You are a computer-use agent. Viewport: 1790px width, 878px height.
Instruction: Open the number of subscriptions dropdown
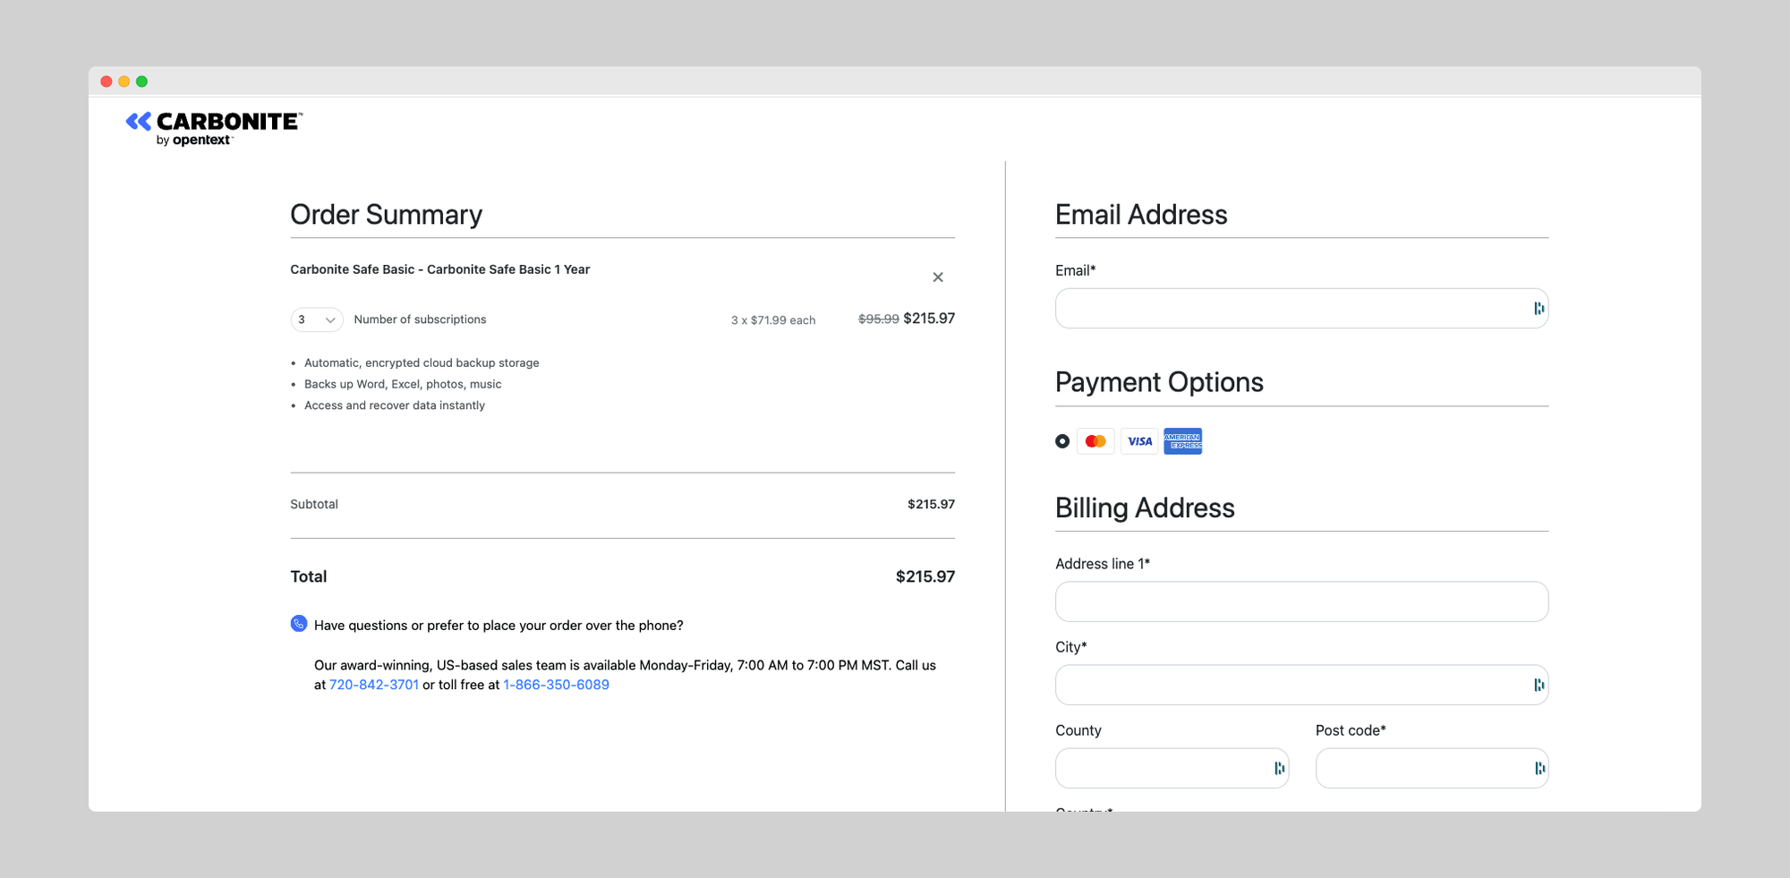[317, 320]
